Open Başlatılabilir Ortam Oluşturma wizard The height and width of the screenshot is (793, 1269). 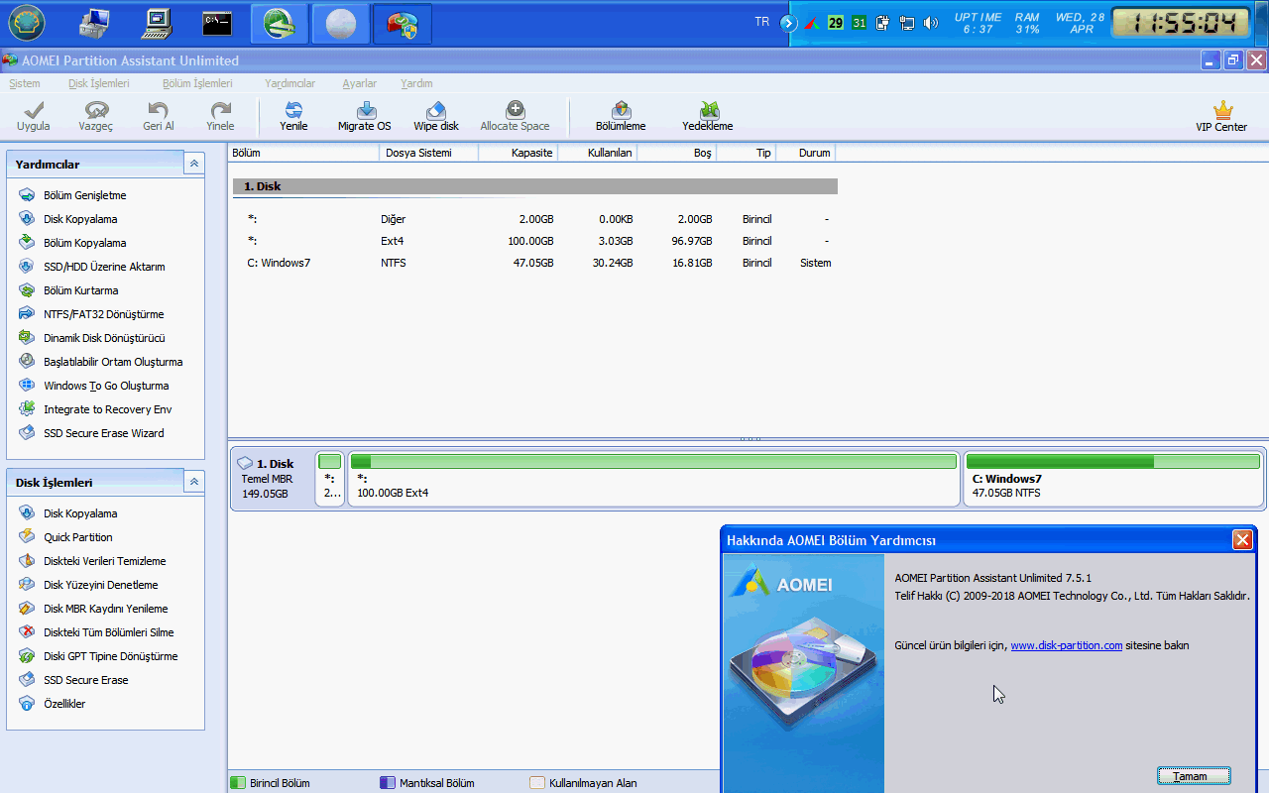(x=101, y=362)
